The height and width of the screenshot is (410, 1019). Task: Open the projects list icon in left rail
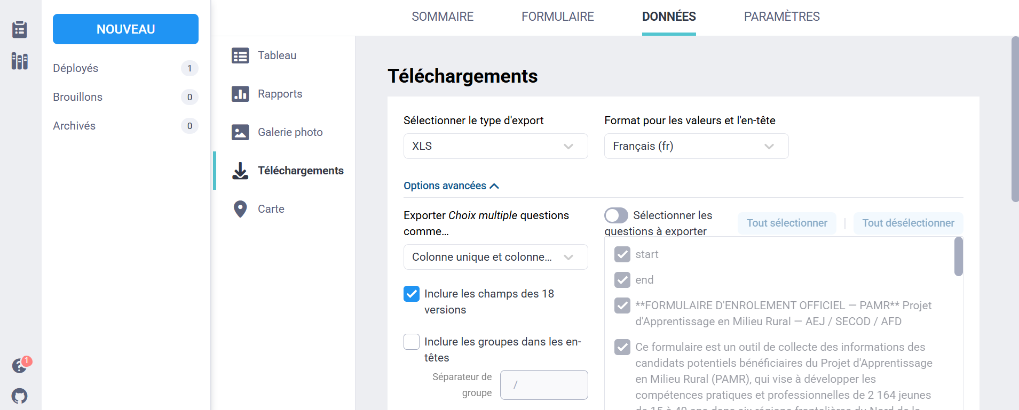point(20,29)
